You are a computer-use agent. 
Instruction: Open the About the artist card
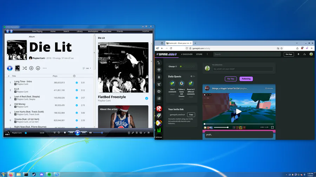pos(123,116)
